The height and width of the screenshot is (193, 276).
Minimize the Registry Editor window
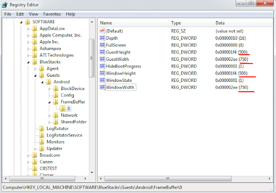[x=241, y=3]
